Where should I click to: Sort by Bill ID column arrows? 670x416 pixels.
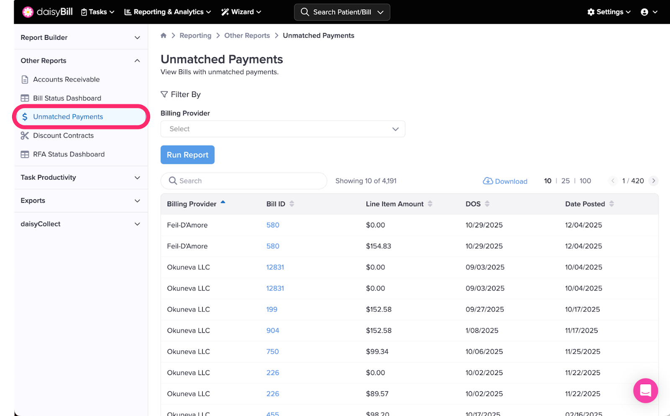click(292, 204)
